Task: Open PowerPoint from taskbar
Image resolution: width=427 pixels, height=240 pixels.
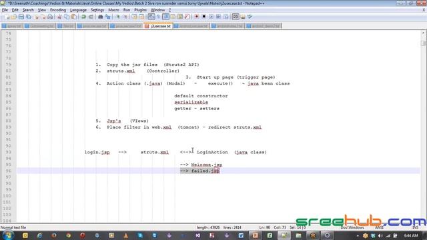Action: tap(255, 235)
